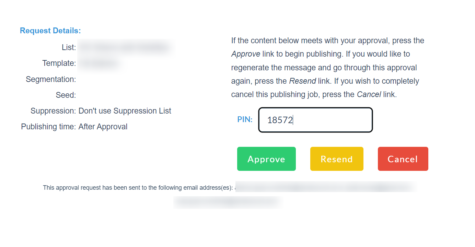Screen dimensions: 475x247
Task: Click the blurred List name value
Action: (124, 47)
